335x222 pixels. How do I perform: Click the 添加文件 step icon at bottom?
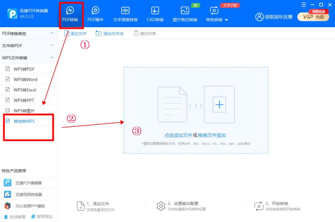[81, 206]
